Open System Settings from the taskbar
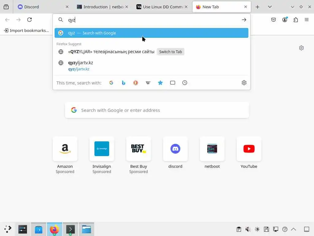Viewport: 314px width, 236px height. click(x=23, y=229)
